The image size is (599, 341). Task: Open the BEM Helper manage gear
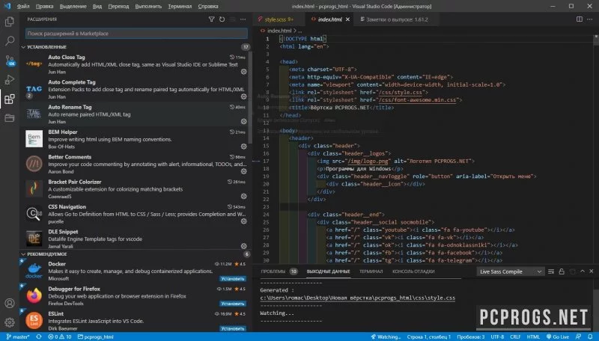(x=244, y=147)
